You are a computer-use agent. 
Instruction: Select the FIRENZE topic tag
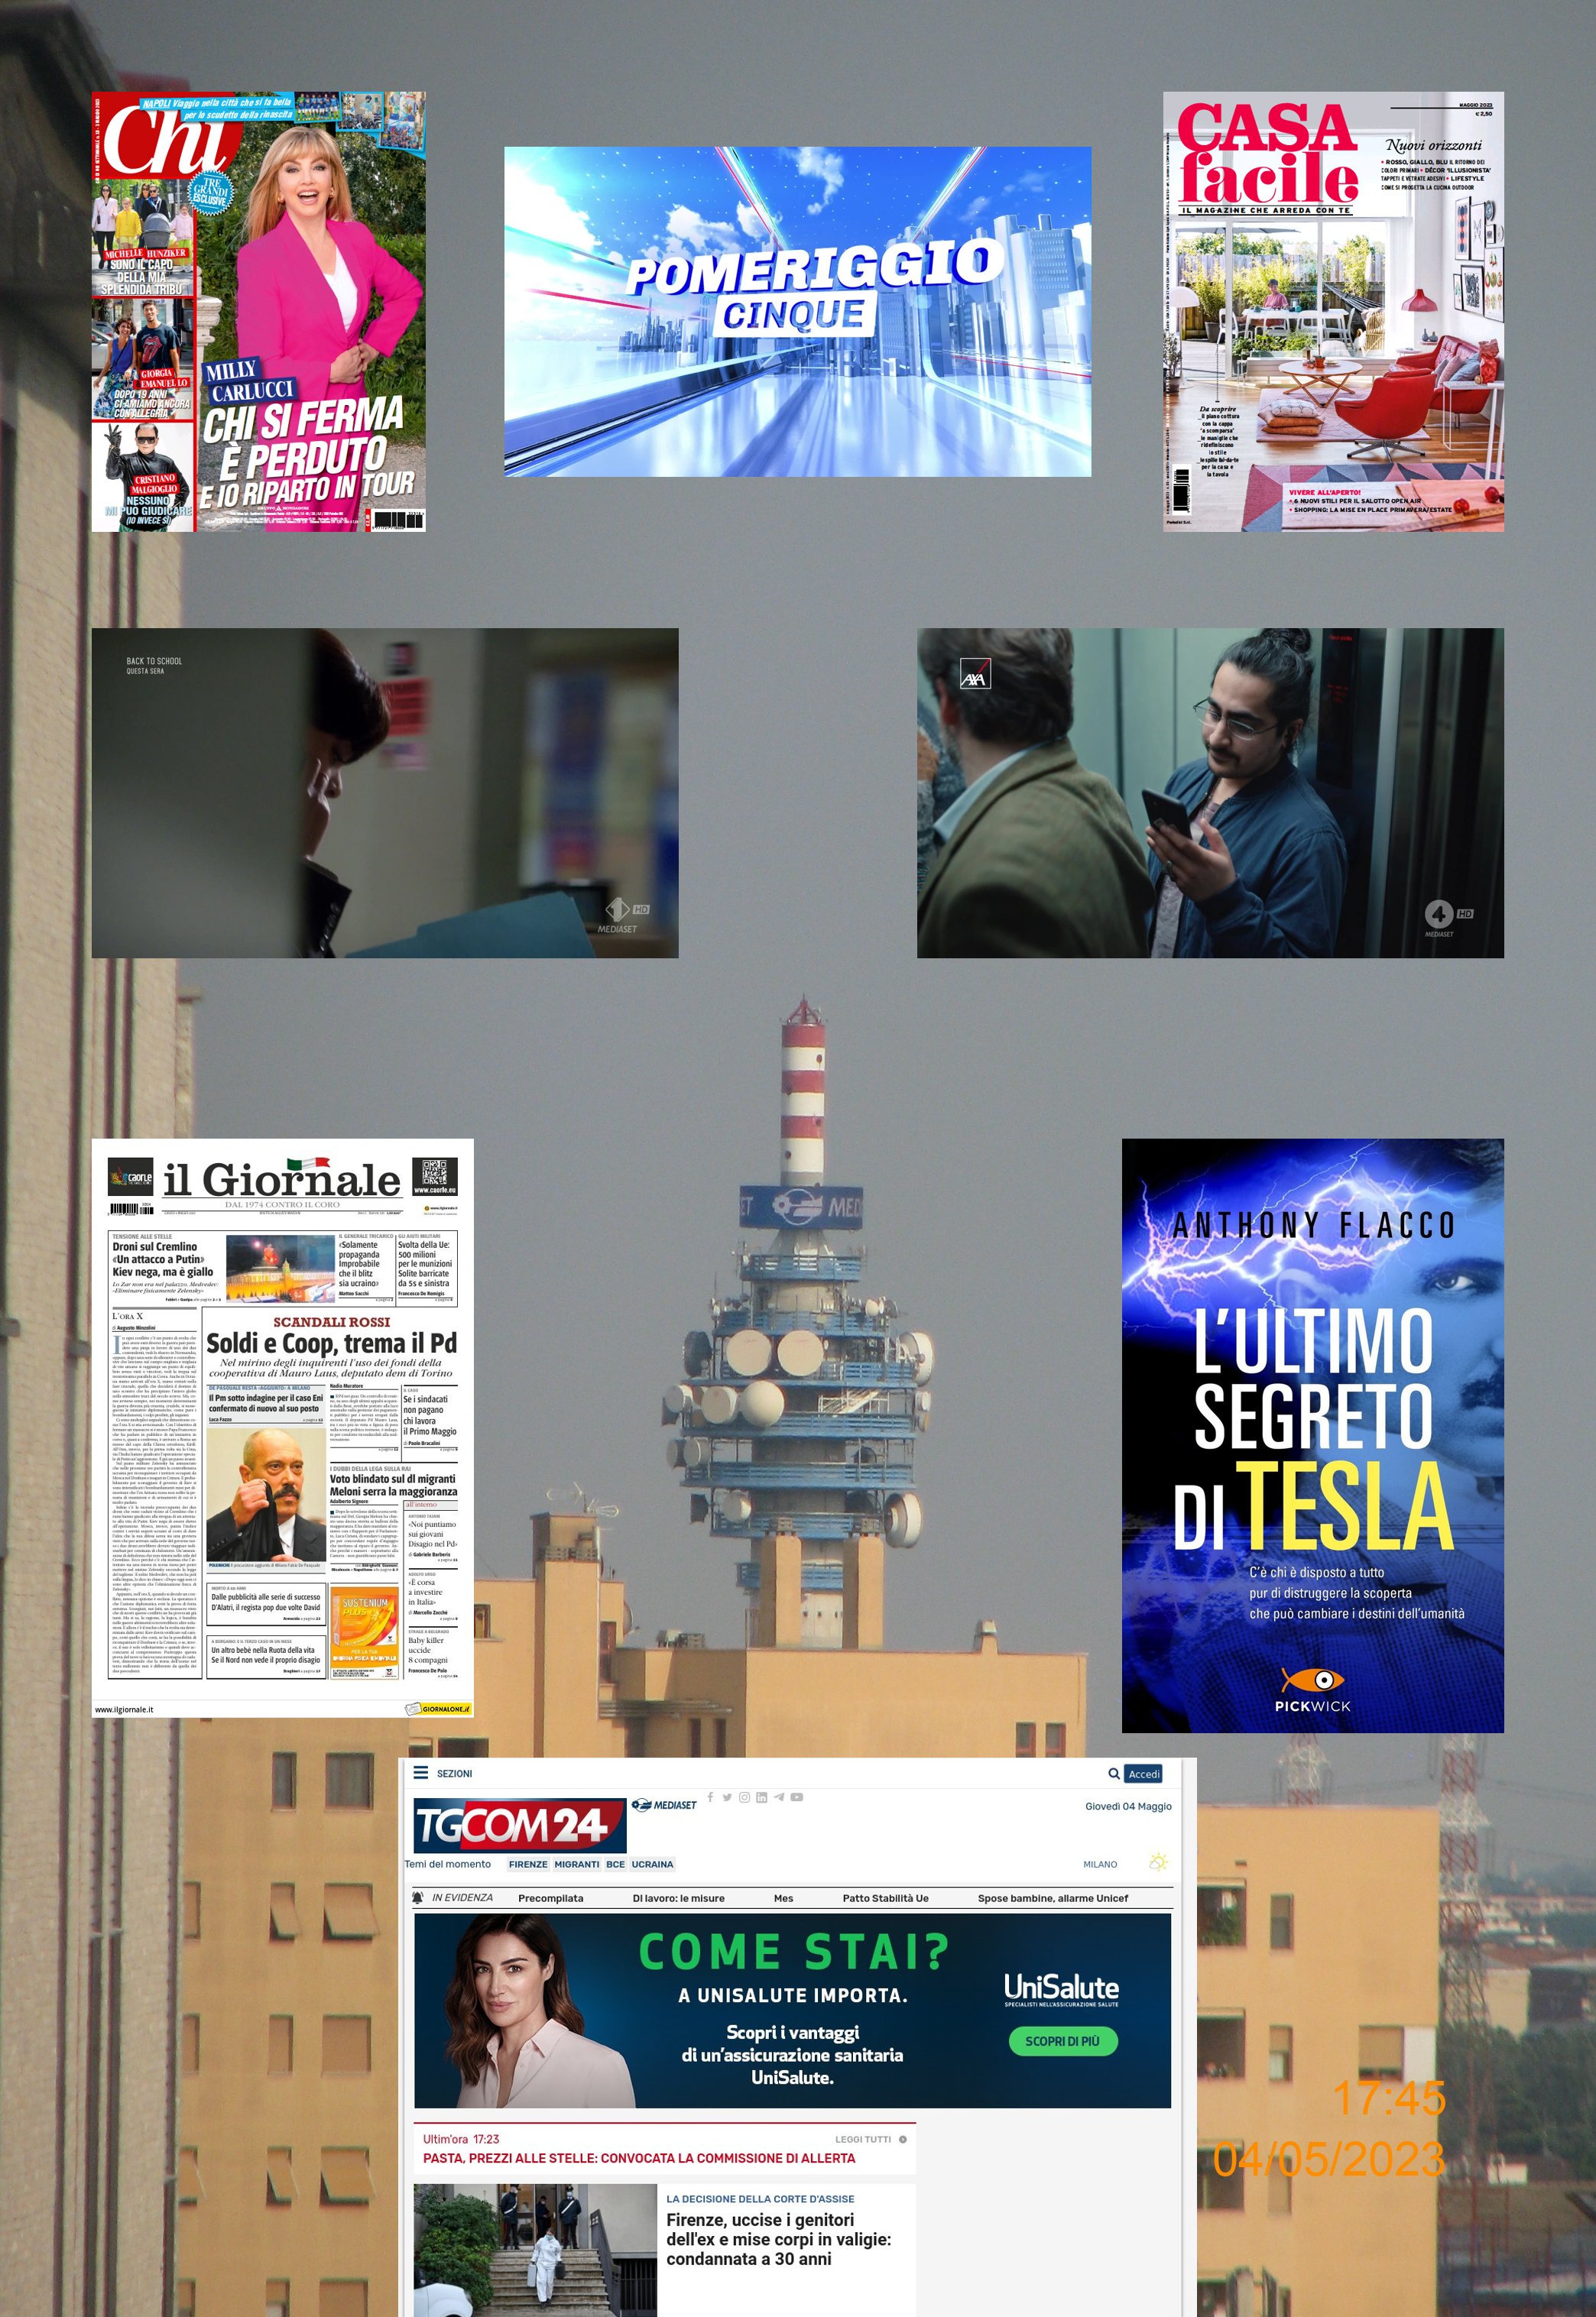pyautogui.click(x=527, y=1864)
